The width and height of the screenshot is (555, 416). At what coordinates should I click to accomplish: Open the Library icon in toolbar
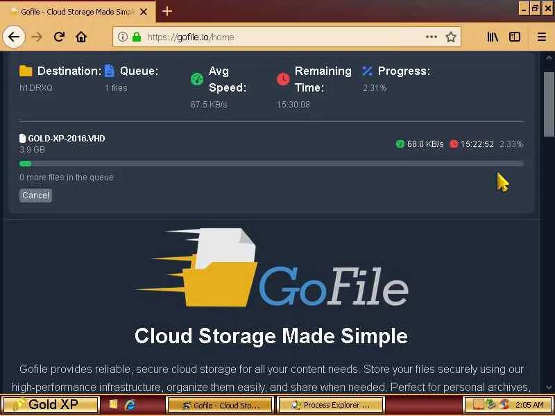493,37
